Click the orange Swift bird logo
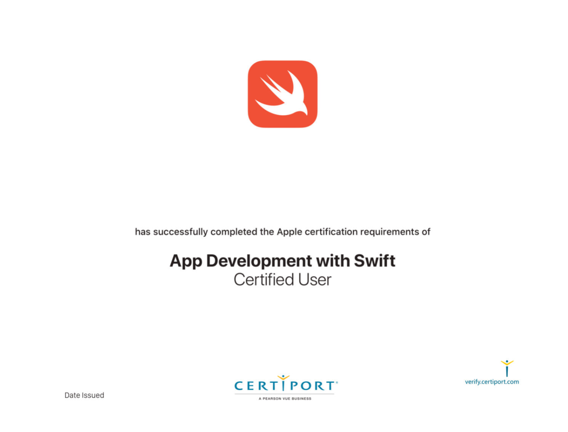 pos(282,94)
